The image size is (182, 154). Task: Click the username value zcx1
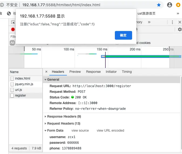click(x=71, y=137)
